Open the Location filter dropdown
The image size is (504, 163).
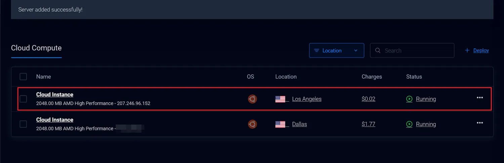pos(336,50)
